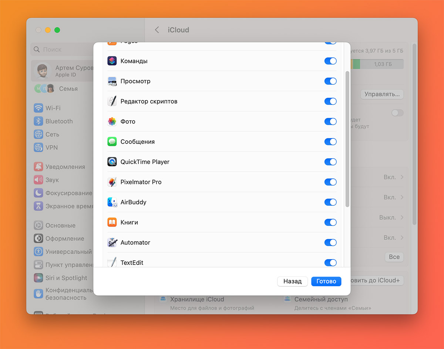The width and height of the screenshot is (444, 349).
Task: Toggle Редактор скриптов iCloud switch
Action: [x=330, y=101]
